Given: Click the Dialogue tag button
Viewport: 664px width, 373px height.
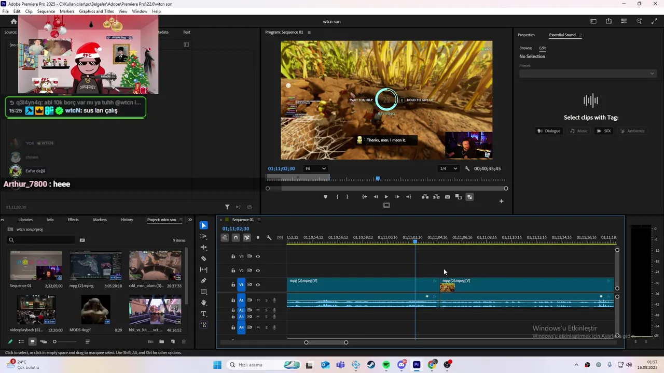Looking at the screenshot, I should click(549, 131).
